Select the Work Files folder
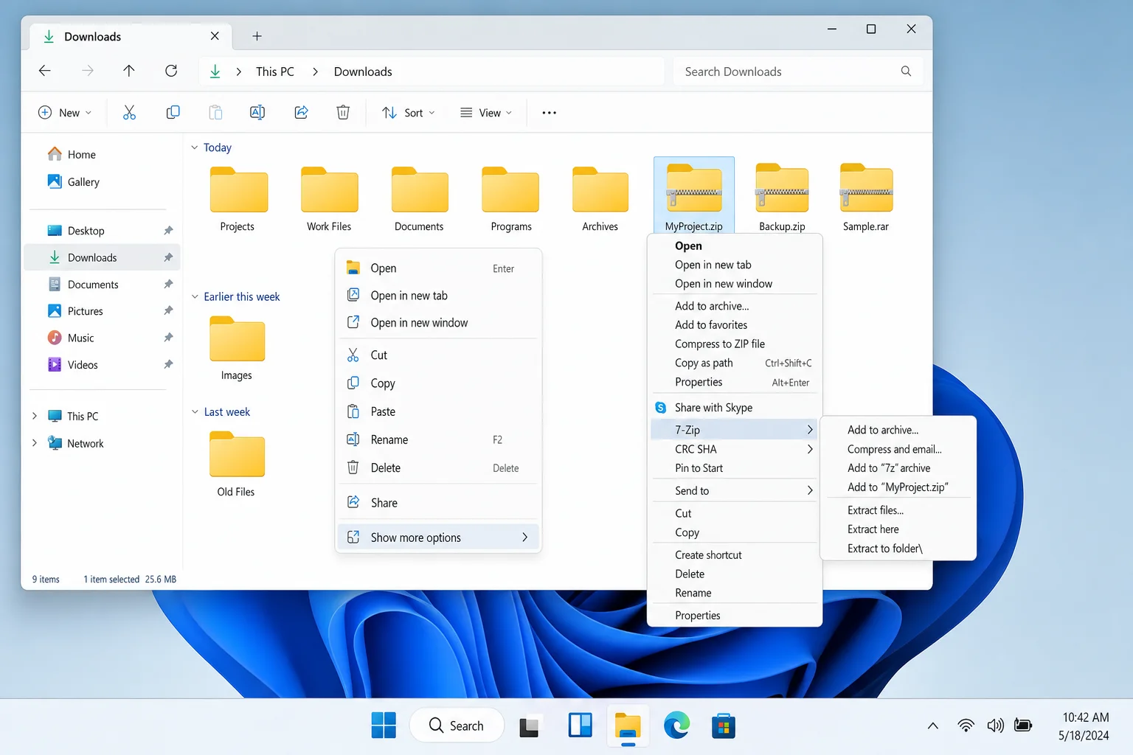Screen dimensions: 1133x755 (329, 199)
